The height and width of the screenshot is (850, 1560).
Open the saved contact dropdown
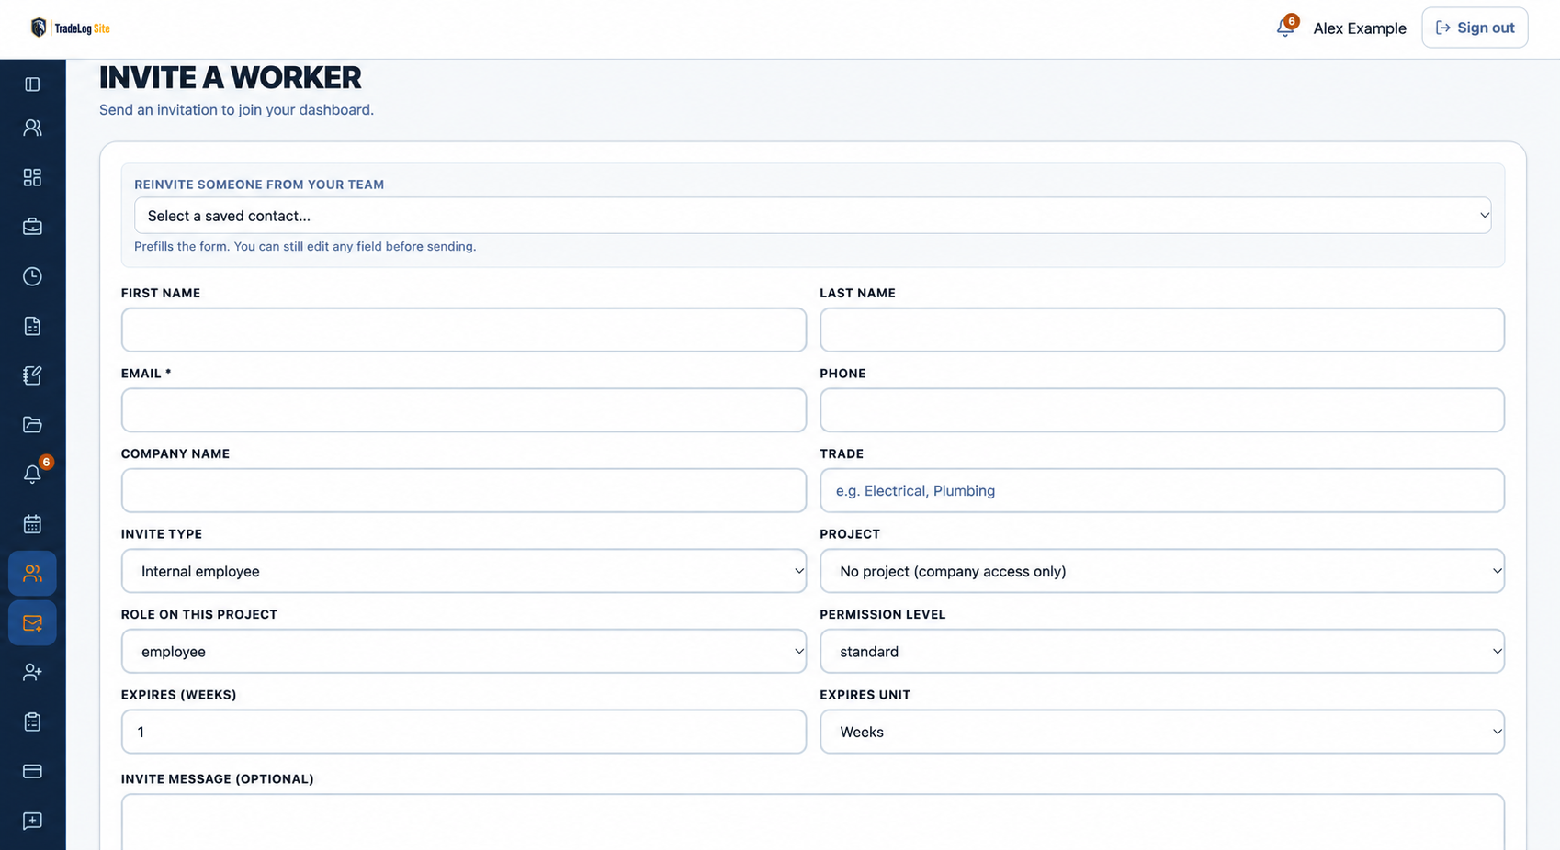pyautogui.click(x=812, y=216)
